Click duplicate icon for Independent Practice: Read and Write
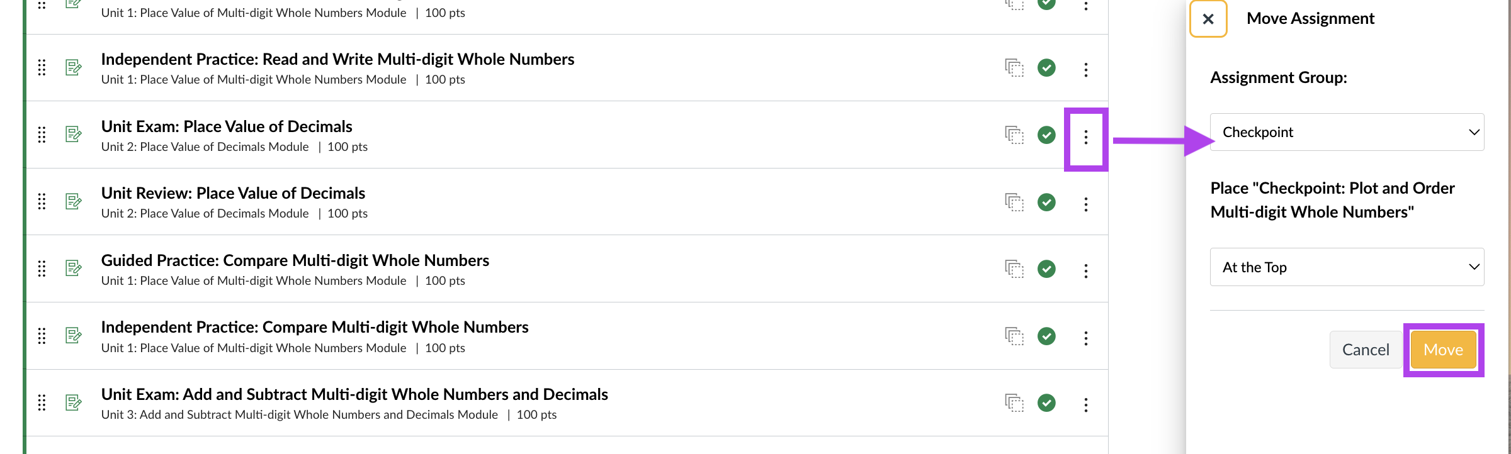 pos(1014,68)
